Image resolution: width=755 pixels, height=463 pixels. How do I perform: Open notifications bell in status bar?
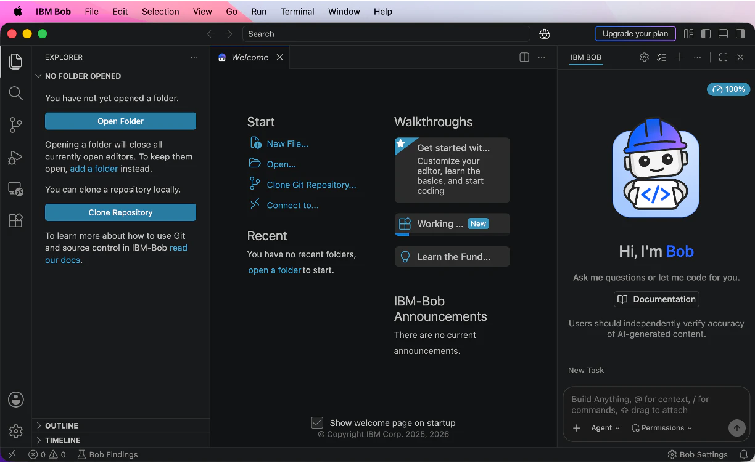click(743, 454)
